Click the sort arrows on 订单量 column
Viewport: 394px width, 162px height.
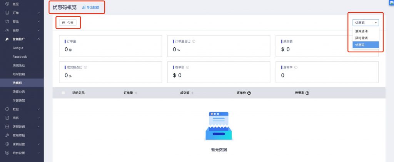click(136, 93)
